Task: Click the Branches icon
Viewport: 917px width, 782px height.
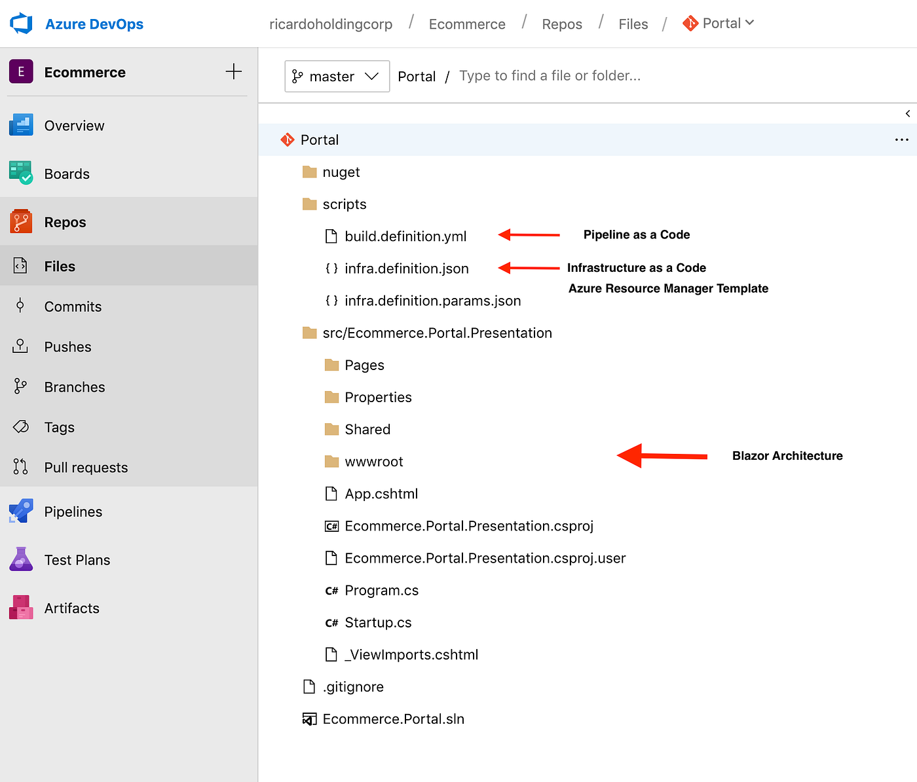Action: (21, 386)
